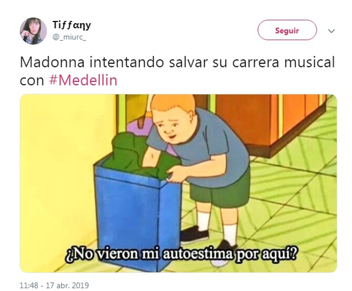Open the cartoon meme image
The image size is (352, 291).
click(x=178, y=183)
